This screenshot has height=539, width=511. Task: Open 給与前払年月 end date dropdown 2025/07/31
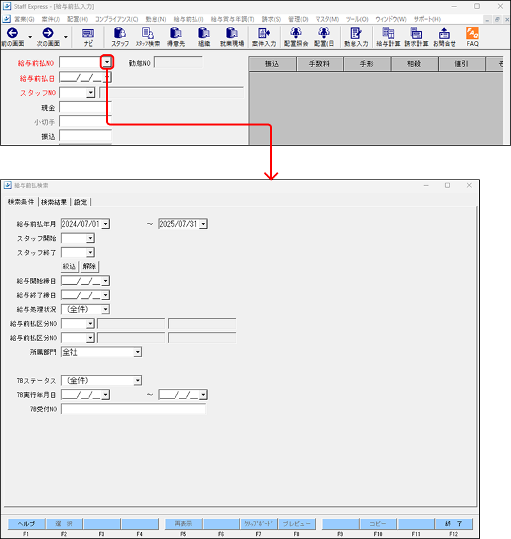click(x=203, y=224)
